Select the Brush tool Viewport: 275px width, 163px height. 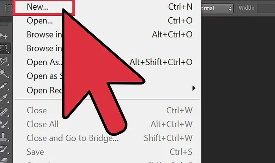[4, 124]
